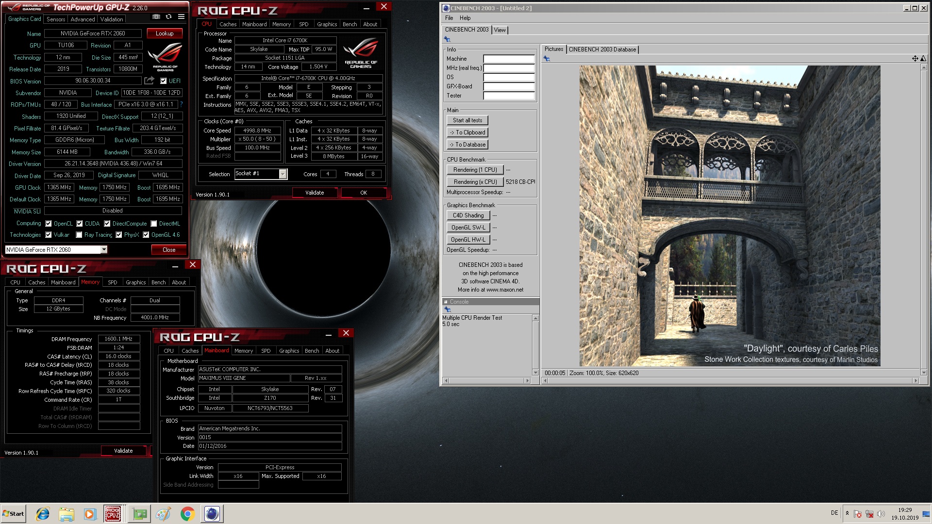
Task: Toggle the CUDA checkbox
Action: click(x=80, y=224)
